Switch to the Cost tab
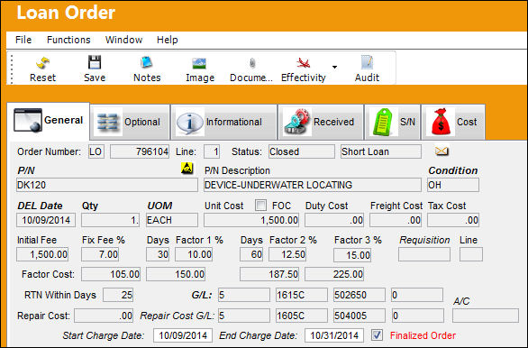Viewport: 528px width, 348px height. [453, 122]
